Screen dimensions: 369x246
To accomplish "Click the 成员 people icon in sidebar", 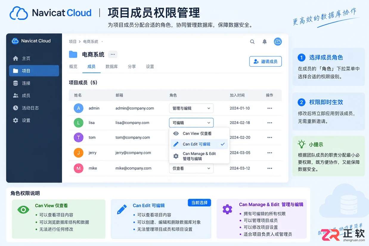I will pos(15,96).
